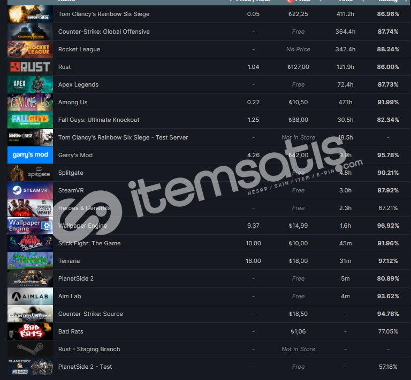Open the Rainbow Six Siege game thumbnail
Image resolution: width=411 pixels, height=380 pixels.
click(30, 14)
